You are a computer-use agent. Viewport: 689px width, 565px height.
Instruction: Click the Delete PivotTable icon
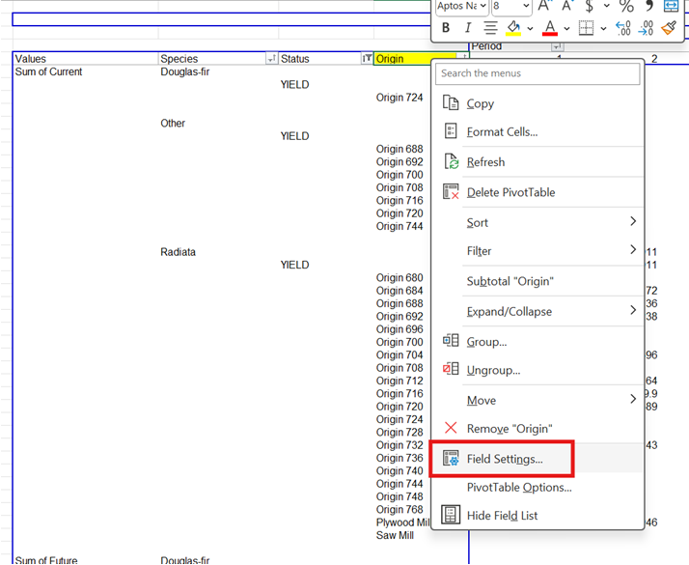pyautogui.click(x=451, y=191)
